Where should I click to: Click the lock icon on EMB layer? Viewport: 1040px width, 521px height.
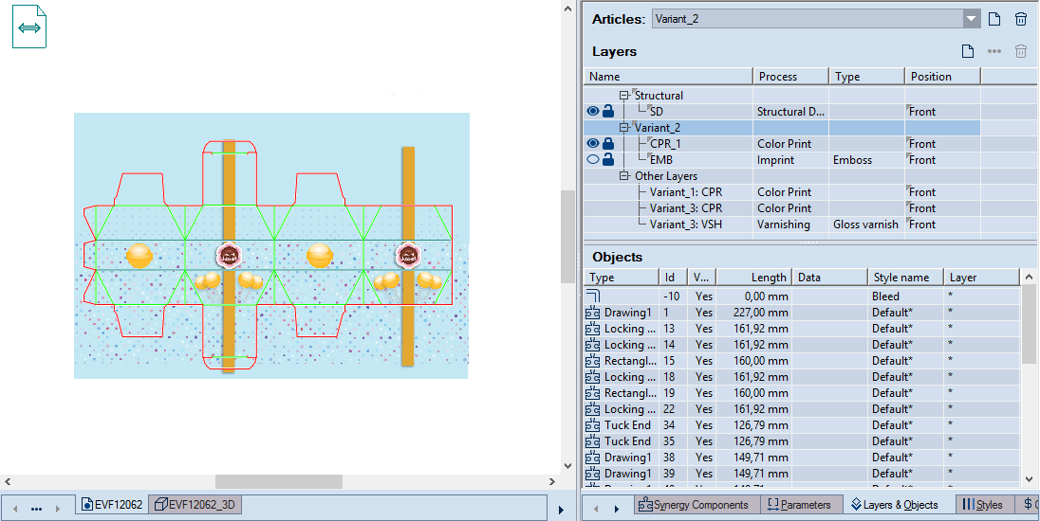click(x=608, y=160)
